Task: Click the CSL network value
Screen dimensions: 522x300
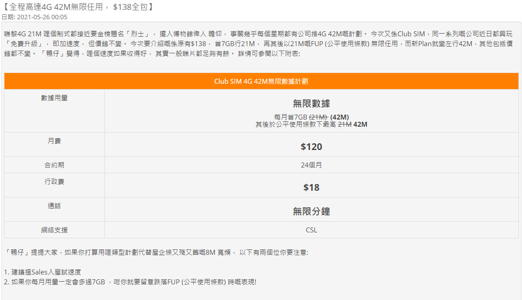Action: (311, 230)
